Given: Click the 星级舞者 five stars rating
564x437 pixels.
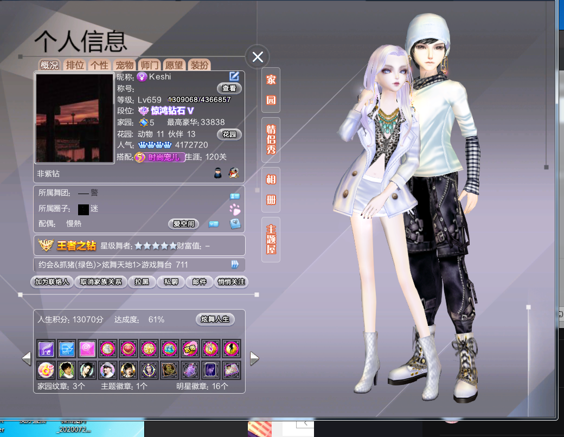Looking at the screenshot, I should pyautogui.click(x=156, y=246).
